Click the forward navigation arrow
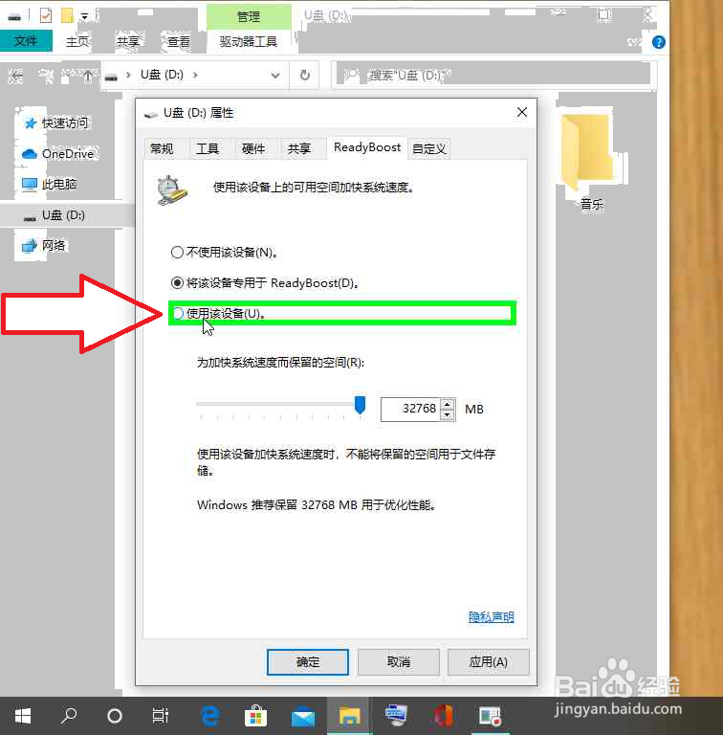Screen dimensions: 723x735 46,76
